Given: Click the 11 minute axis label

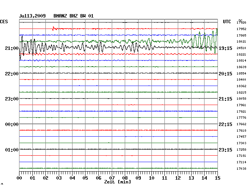Looking at the screenshot, I should click(164, 178).
